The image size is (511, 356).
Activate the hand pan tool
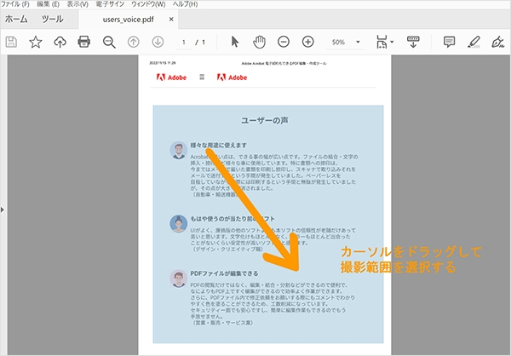click(x=260, y=42)
